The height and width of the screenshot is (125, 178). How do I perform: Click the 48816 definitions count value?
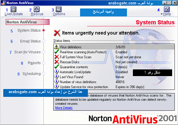click(x=120, y=82)
